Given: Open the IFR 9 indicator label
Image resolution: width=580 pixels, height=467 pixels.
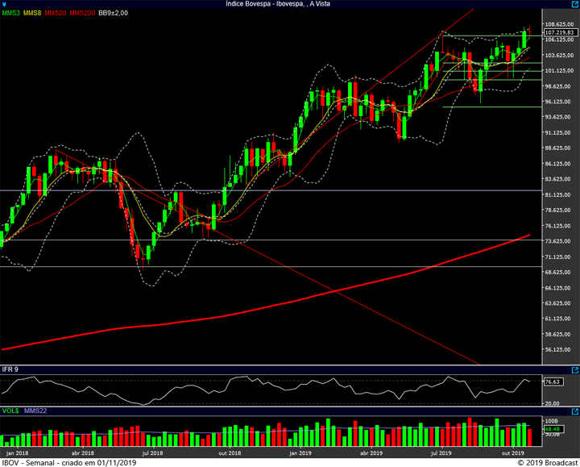Looking at the screenshot, I should [x=10, y=369].
